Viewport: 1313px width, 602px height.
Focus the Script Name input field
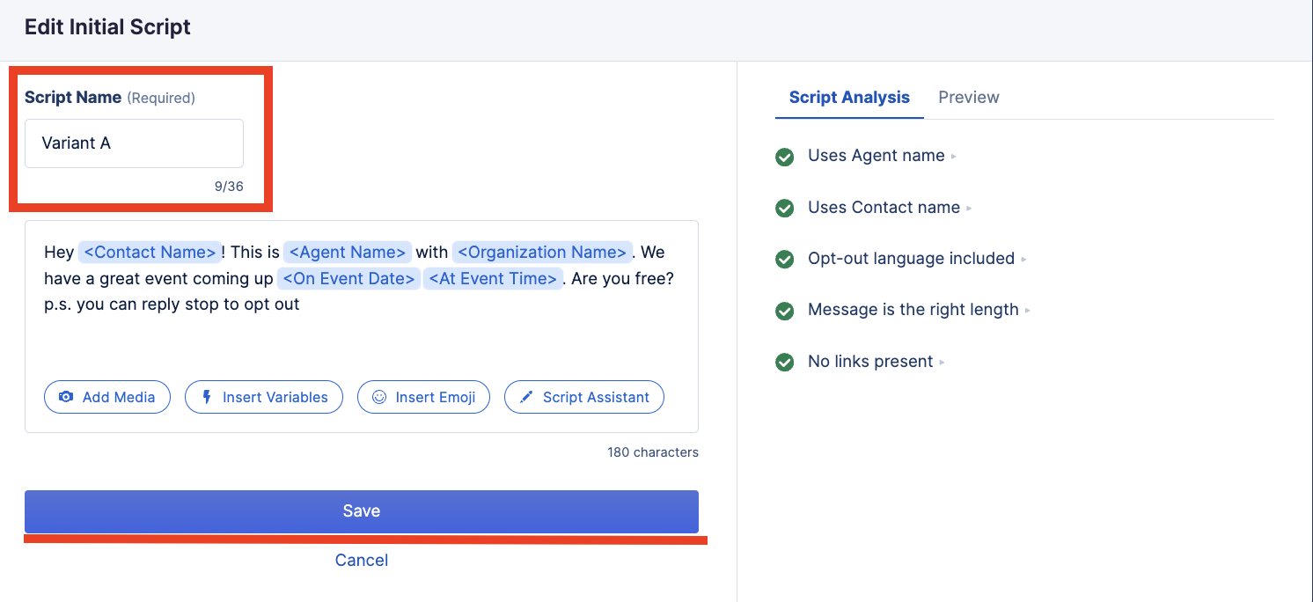pos(134,143)
